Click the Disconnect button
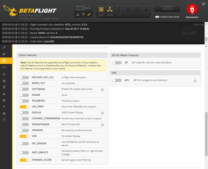This screenshot has height=169, width=208. click(192, 11)
